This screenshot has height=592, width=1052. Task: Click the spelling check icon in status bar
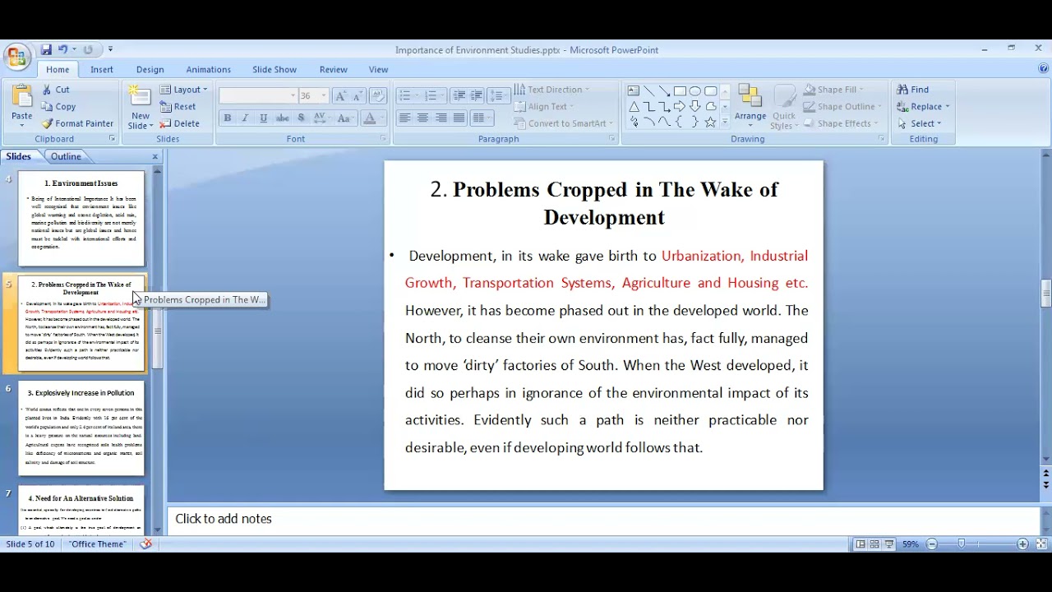145,543
